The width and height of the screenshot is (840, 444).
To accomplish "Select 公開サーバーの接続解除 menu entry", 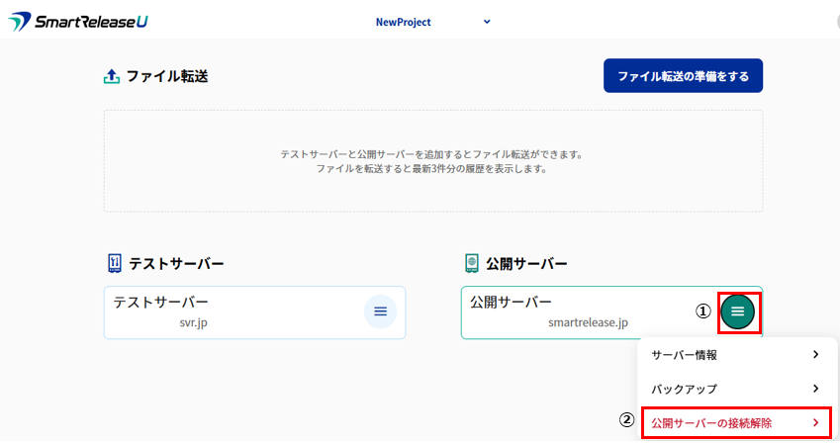I will point(711,423).
